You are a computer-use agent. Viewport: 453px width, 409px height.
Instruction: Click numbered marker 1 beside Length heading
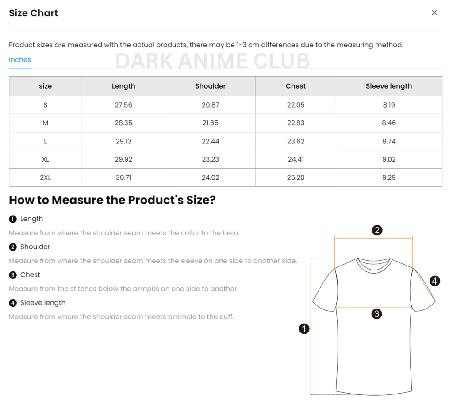[x=13, y=219]
